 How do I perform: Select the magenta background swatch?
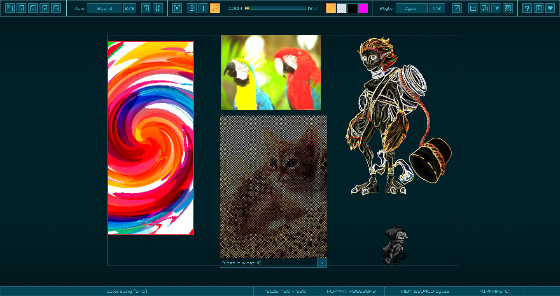(x=363, y=8)
